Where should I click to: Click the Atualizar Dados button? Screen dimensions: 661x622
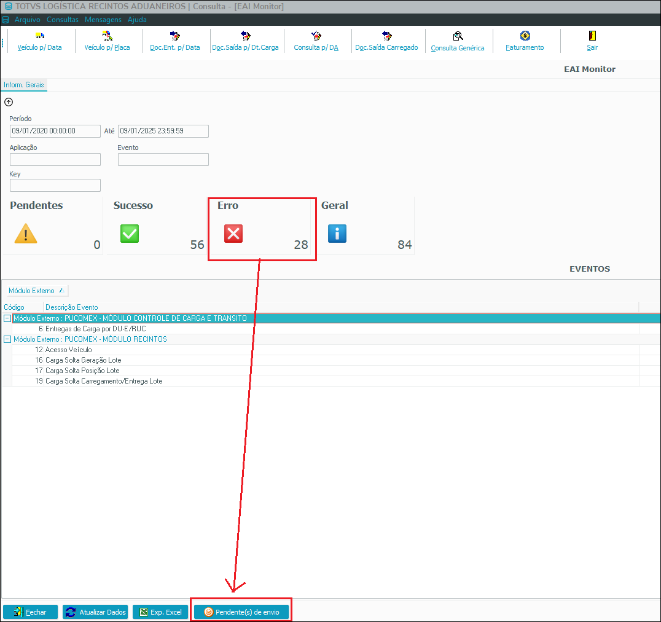[x=96, y=612]
